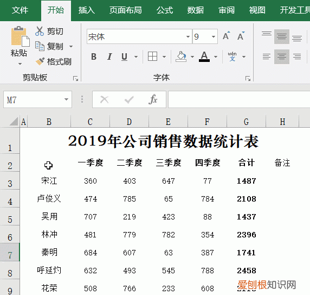Select row 5 header
Screen dimensions: 310x295
pos(10,216)
